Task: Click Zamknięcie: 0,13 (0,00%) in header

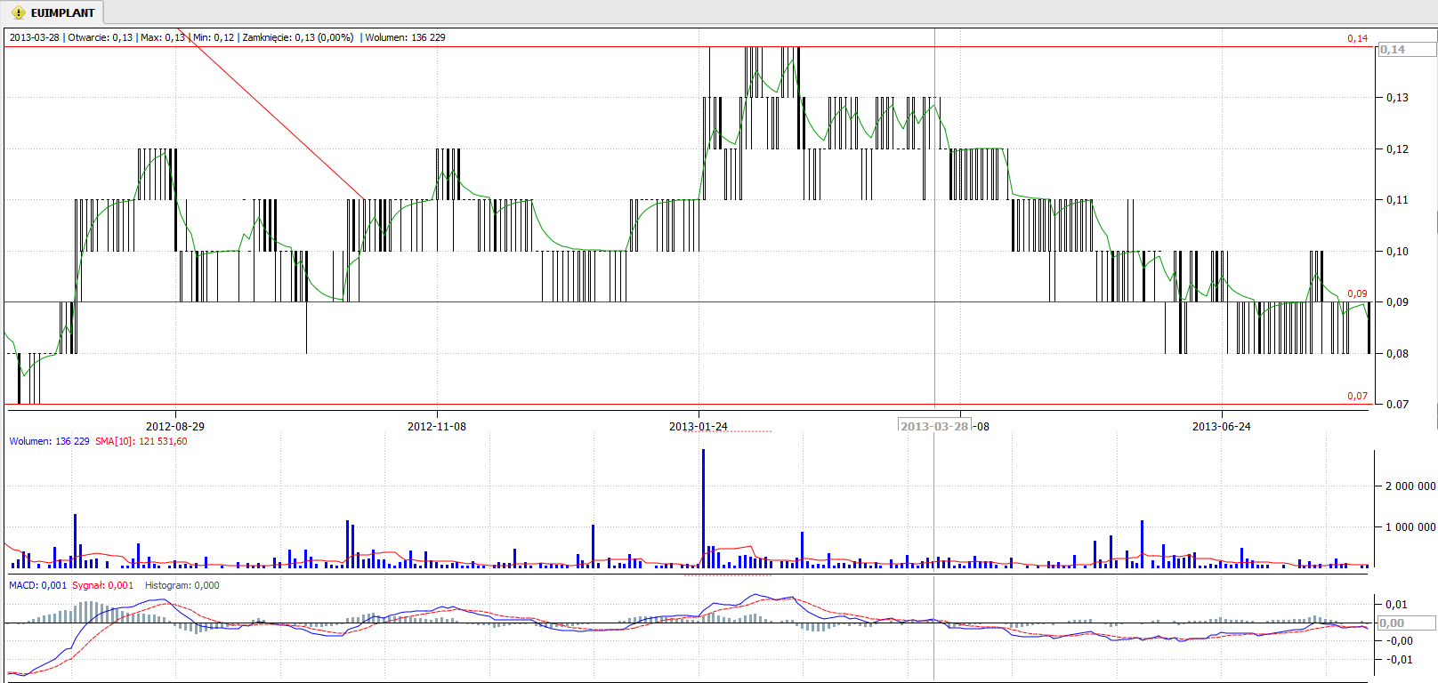Action: (298, 37)
